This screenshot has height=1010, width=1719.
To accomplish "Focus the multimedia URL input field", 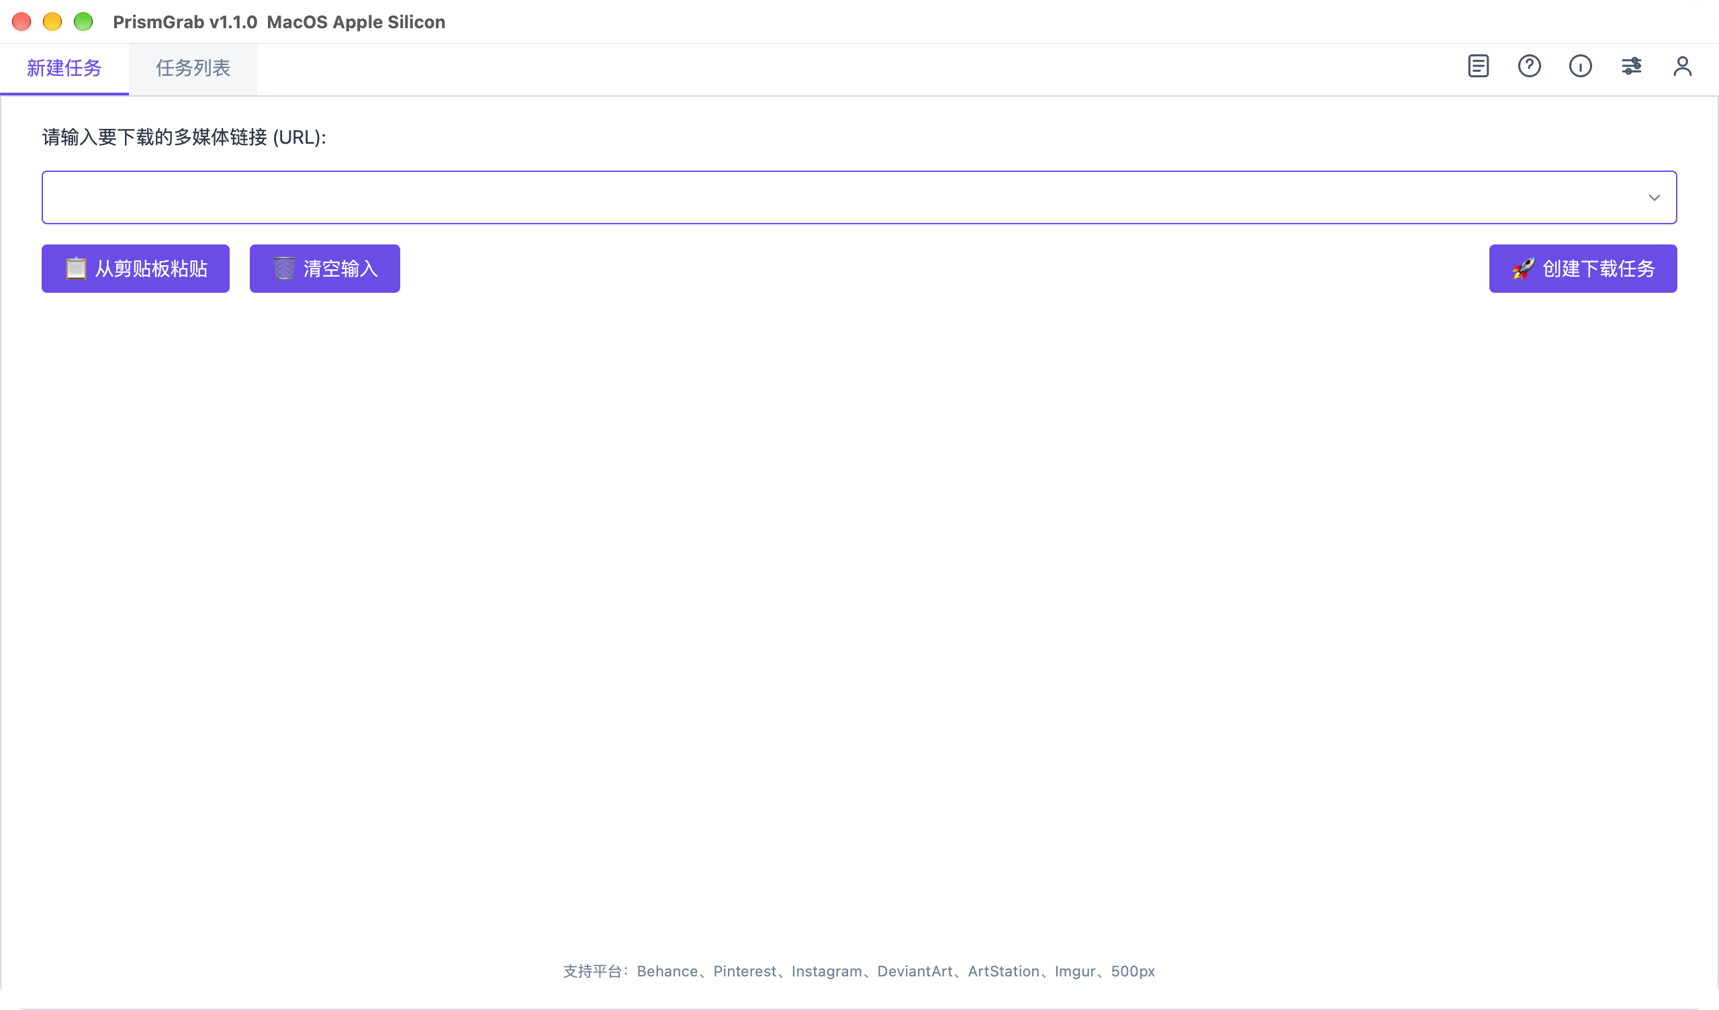I will [x=859, y=197].
